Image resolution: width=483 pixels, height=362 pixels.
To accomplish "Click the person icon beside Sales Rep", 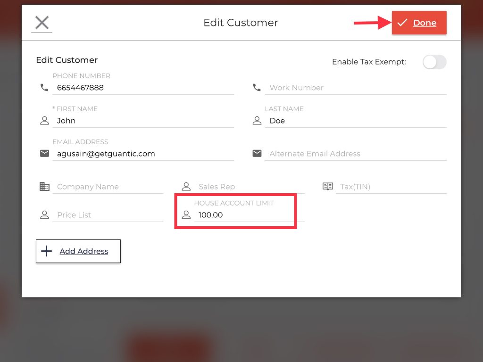I will click(186, 187).
